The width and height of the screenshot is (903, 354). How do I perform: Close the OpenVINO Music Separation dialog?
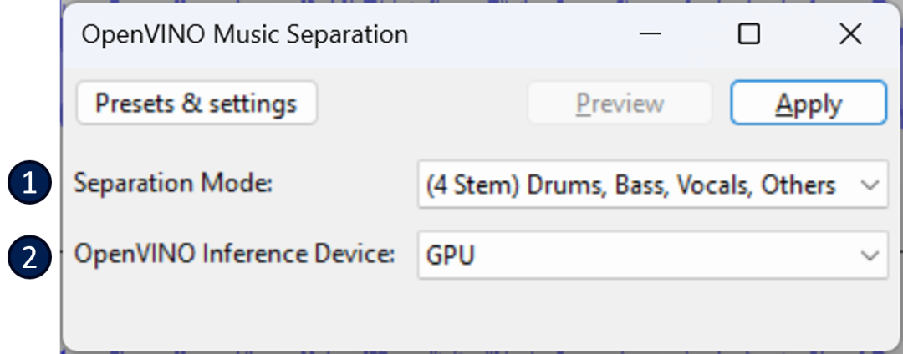(849, 34)
